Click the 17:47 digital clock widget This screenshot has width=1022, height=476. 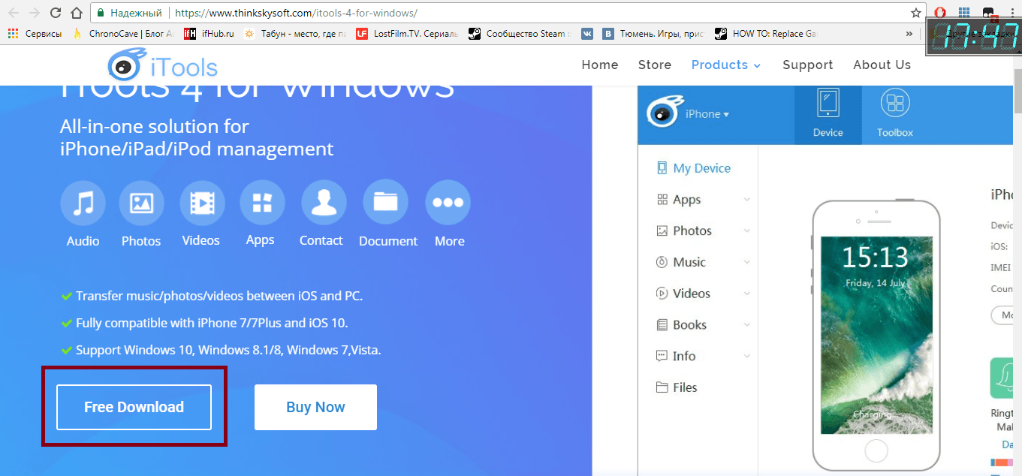point(972,37)
